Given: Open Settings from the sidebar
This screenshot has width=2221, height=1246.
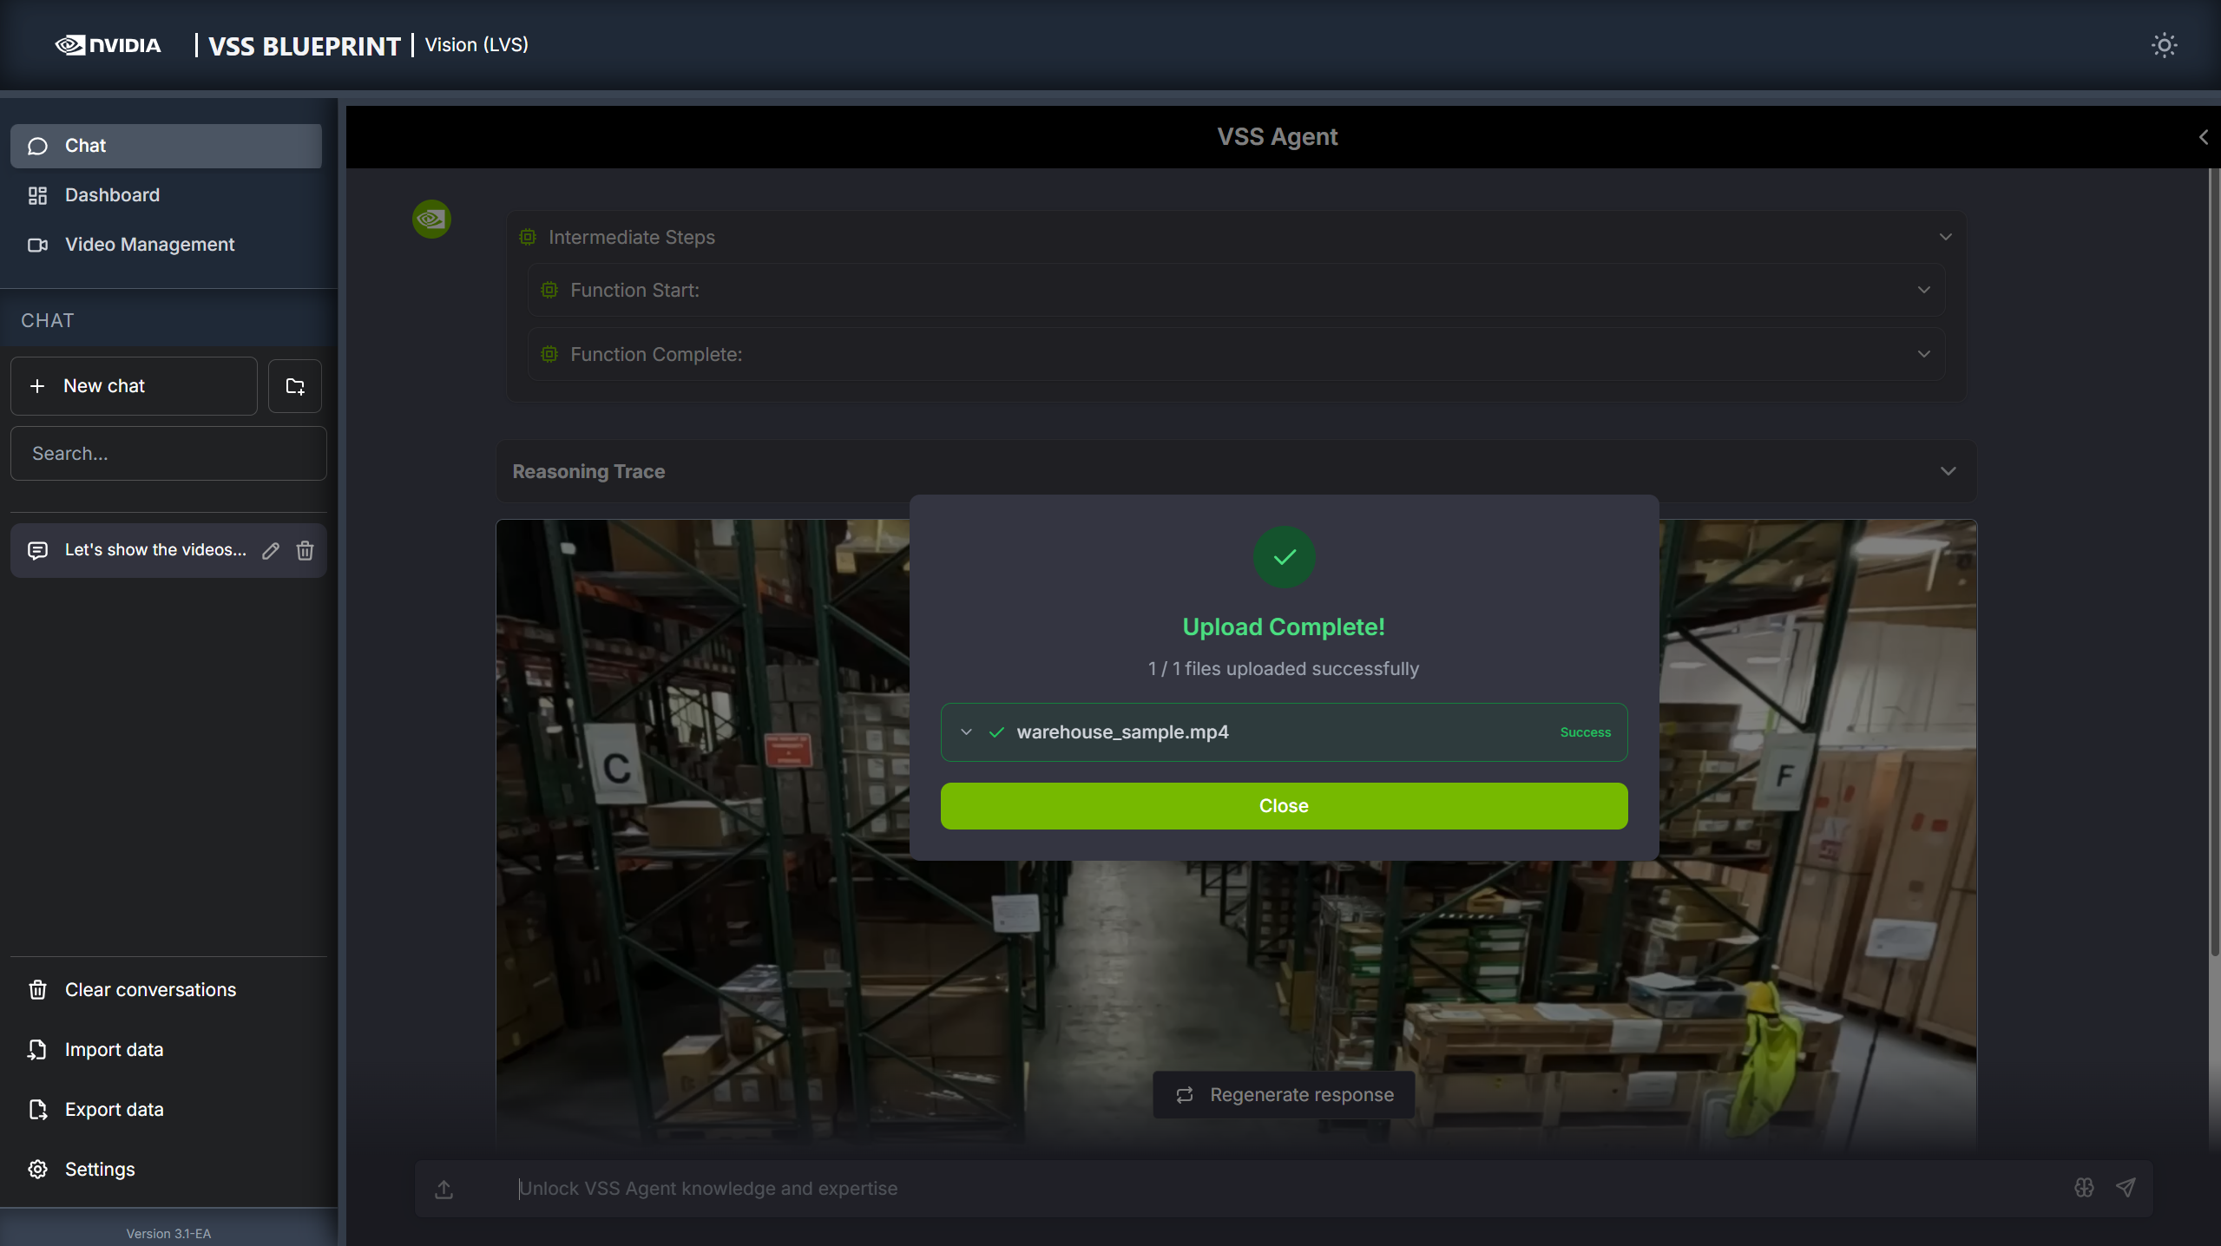Looking at the screenshot, I should pyautogui.click(x=99, y=1170).
